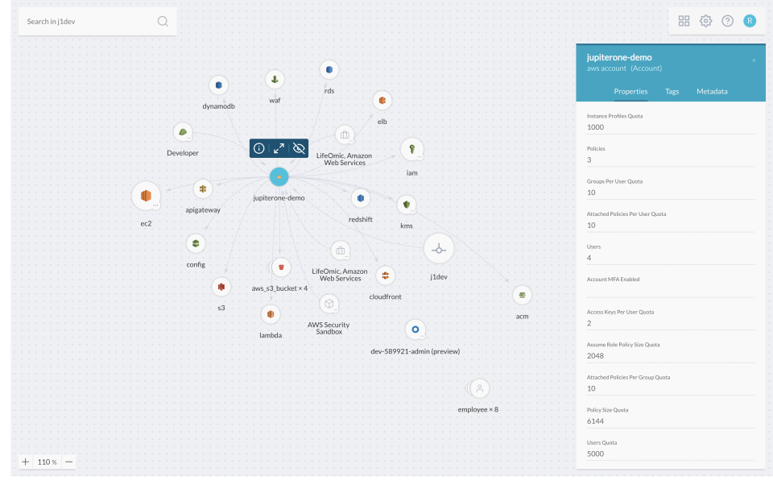
Task: Switch to the Metadata tab
Action: click(712, 91)
